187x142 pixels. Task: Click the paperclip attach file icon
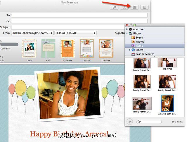(114, 7)
